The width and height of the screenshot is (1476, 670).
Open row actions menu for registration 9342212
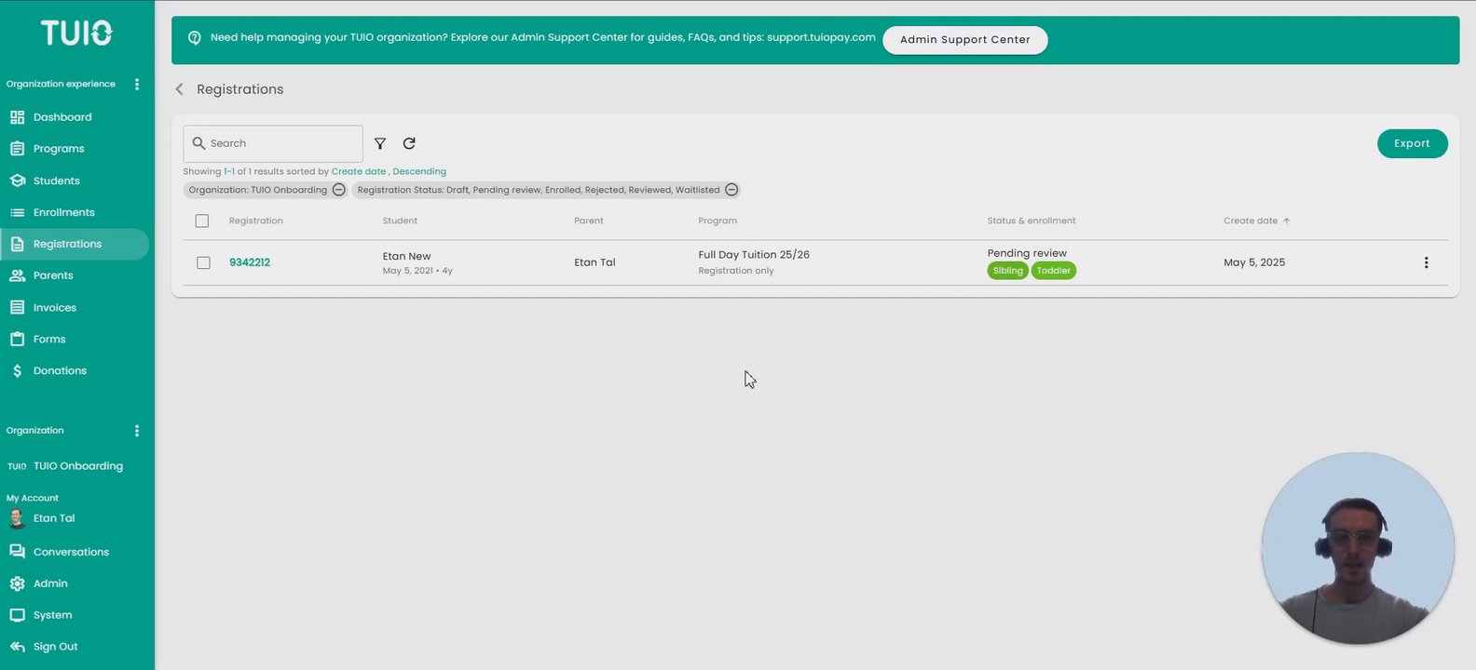1426,262
